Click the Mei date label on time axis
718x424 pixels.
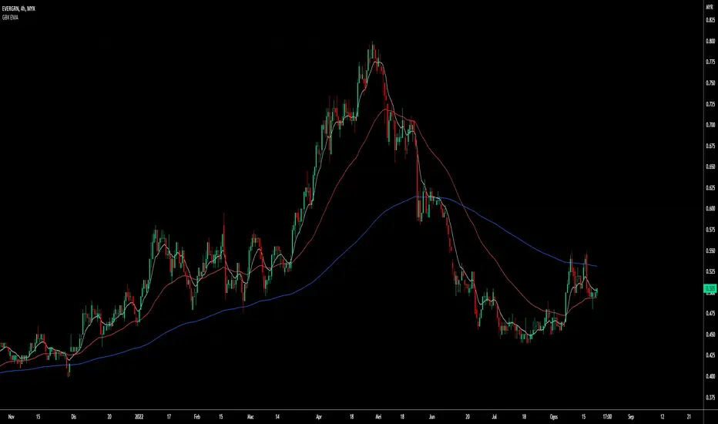[x=378, y=416]
